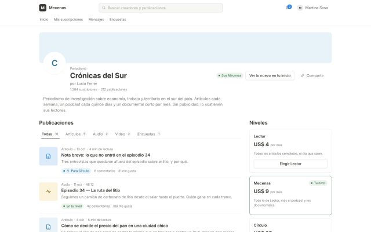Focus the Buscar creadores y publicaciones field
This screenshot has width=371, height=232.
(161, 8)
